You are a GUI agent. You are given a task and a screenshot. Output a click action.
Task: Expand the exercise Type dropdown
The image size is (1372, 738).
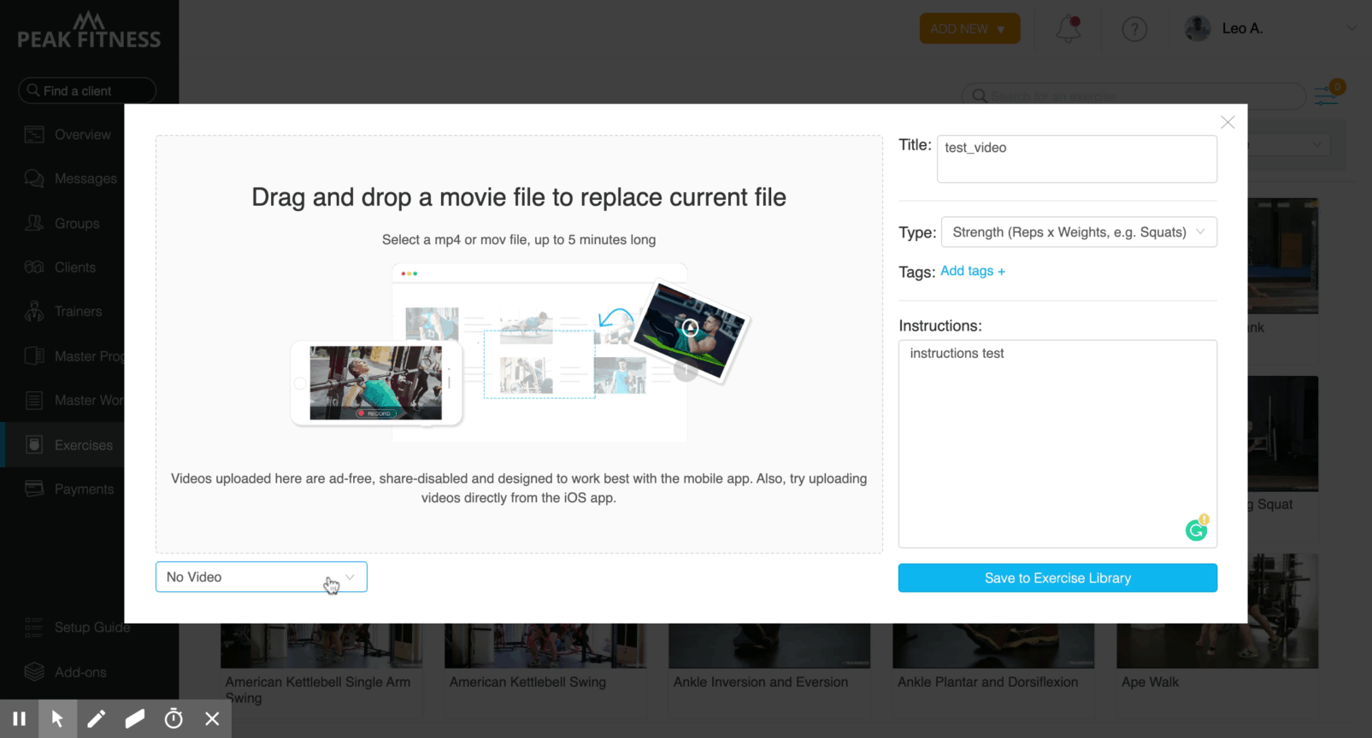1079,232
